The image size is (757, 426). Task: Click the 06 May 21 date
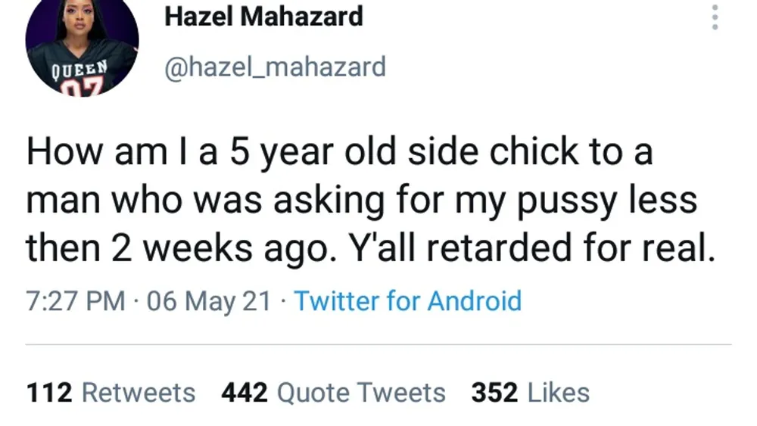208,301
